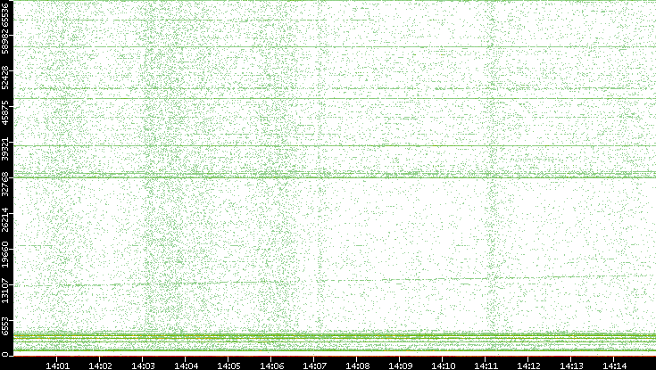
Task: Click the 14:02 time axis label
Action: tap(100, 366)
